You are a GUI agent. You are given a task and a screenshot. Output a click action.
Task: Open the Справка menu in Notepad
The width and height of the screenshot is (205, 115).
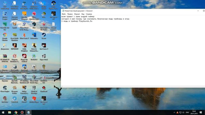(x=89, y=14)
